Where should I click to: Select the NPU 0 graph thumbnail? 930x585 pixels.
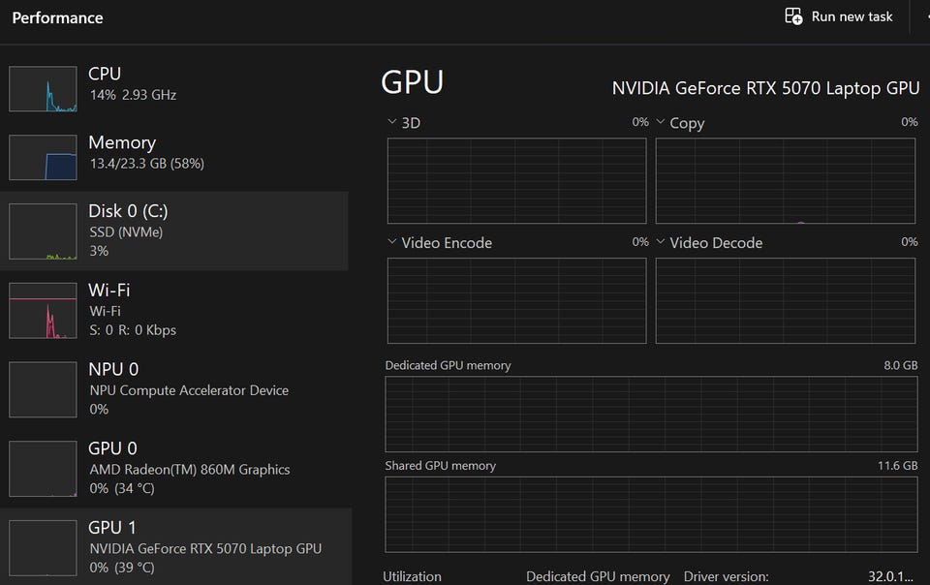point(43,389)
